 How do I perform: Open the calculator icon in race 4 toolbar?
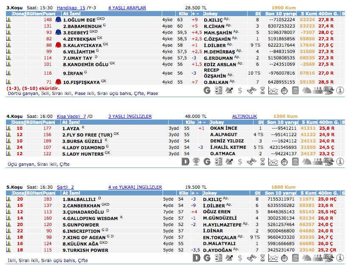tap(296, 162)
